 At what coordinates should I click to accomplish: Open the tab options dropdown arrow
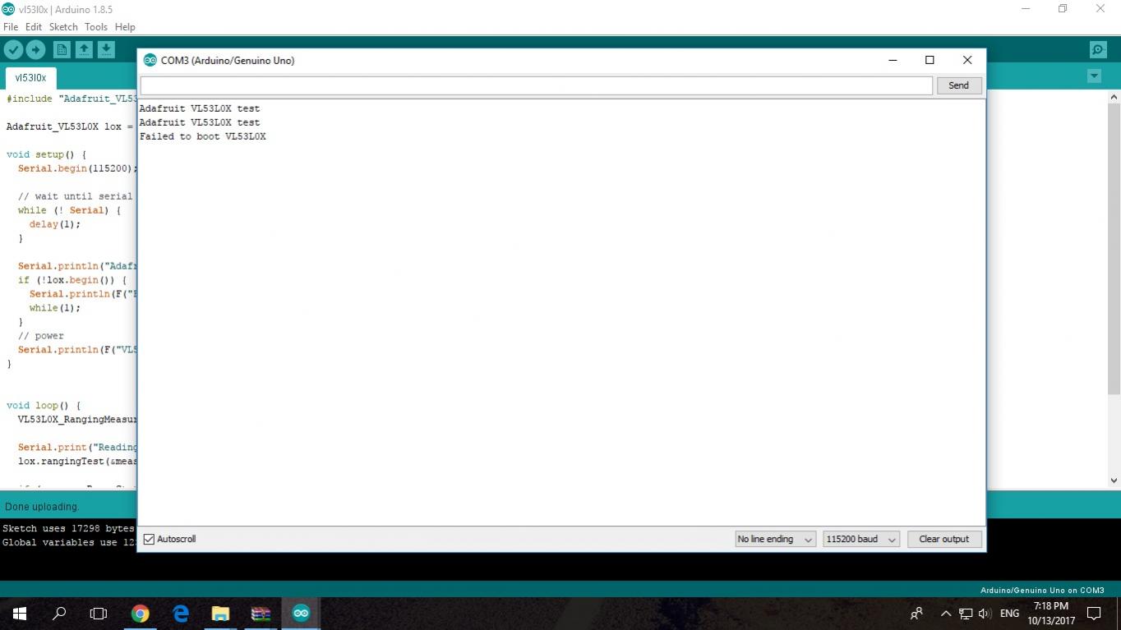click(1094, 76)
